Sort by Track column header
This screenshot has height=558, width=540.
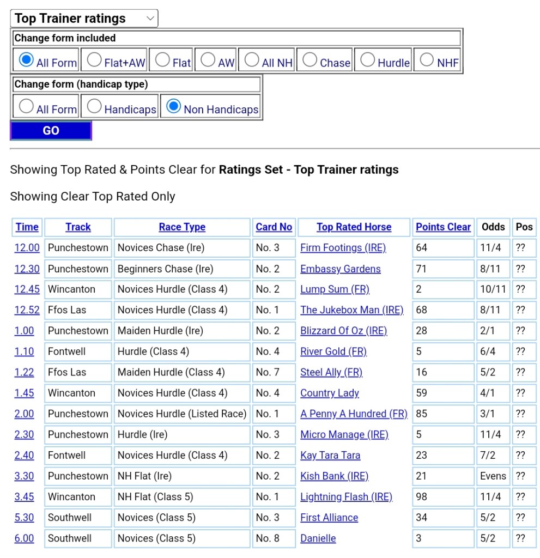pyautogui.click(x=78, y=227)
